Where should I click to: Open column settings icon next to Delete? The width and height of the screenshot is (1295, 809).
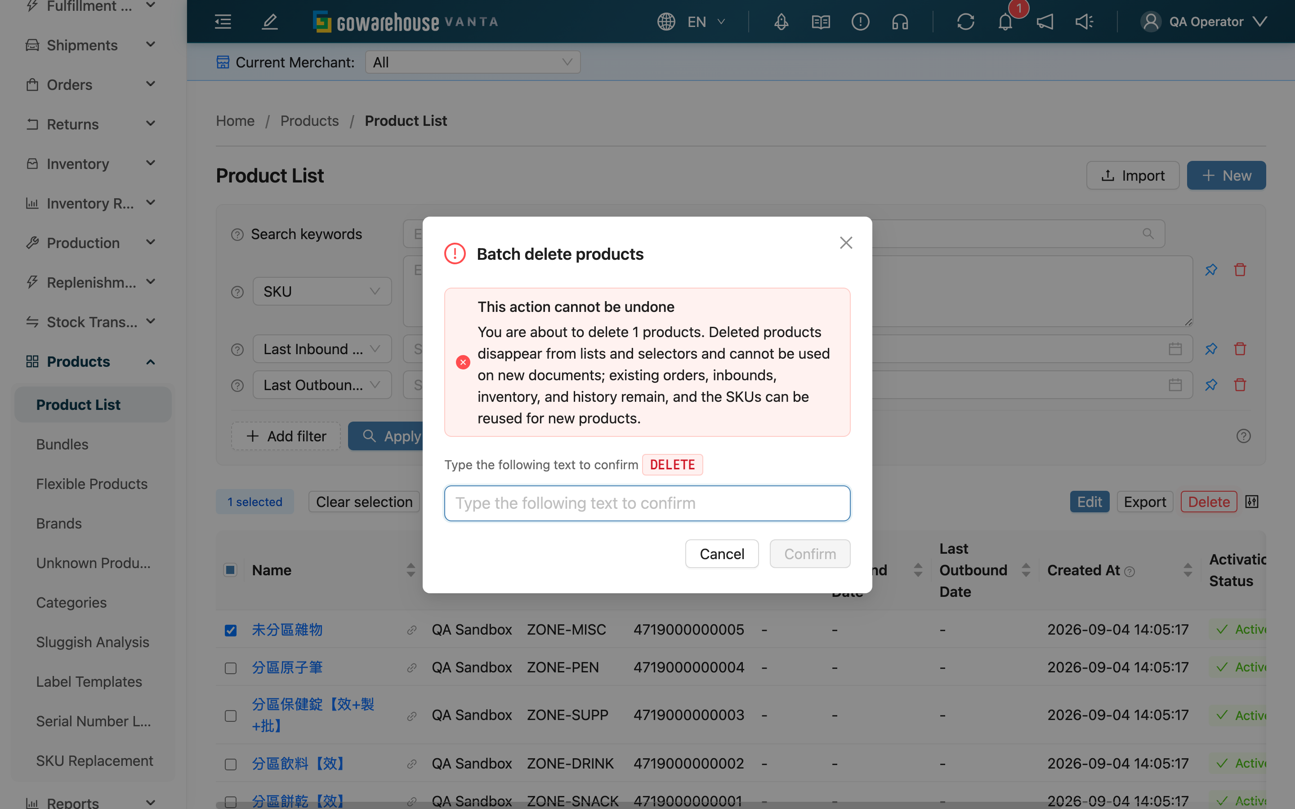pyautogui.click(x=1252, y=502)
